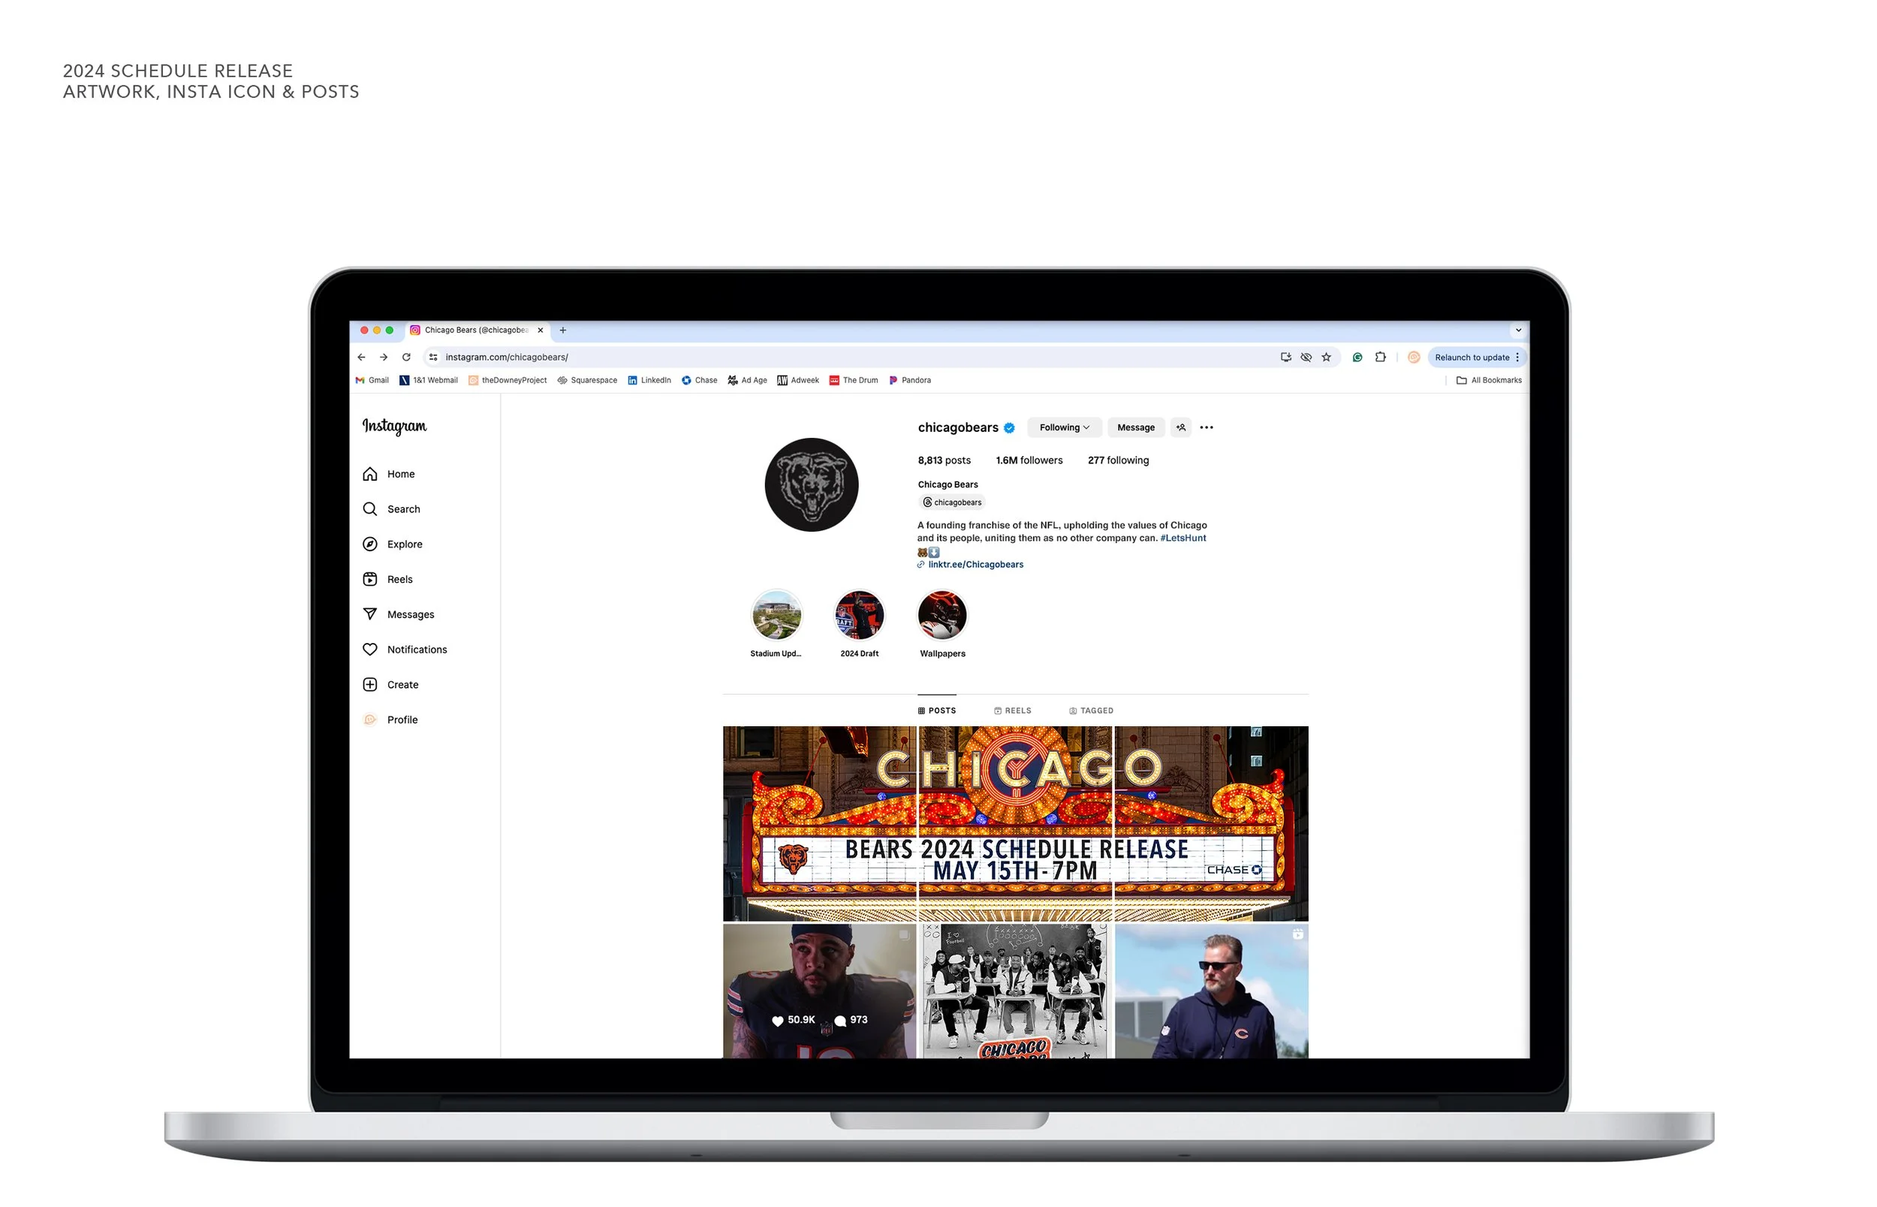The width and height of the screenshot is (1877, 1207).
Task: Open theDowneyProject bookmark
Action: pos(508,380)
